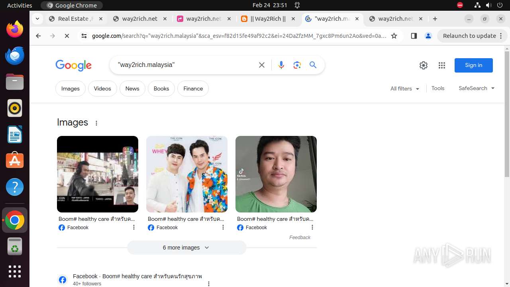This screenshot has height=287, width=510.
Task: Open options for third Facebook image result
Action: (312, 227)
